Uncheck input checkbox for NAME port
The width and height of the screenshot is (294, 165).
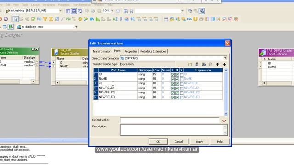173,79
